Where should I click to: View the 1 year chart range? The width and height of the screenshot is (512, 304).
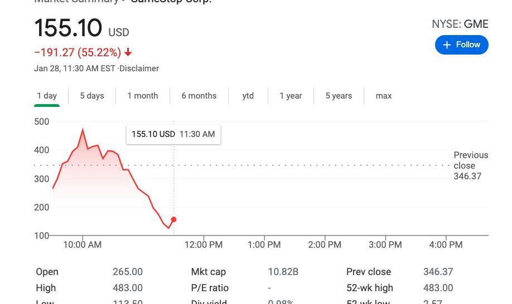(291, 96)
